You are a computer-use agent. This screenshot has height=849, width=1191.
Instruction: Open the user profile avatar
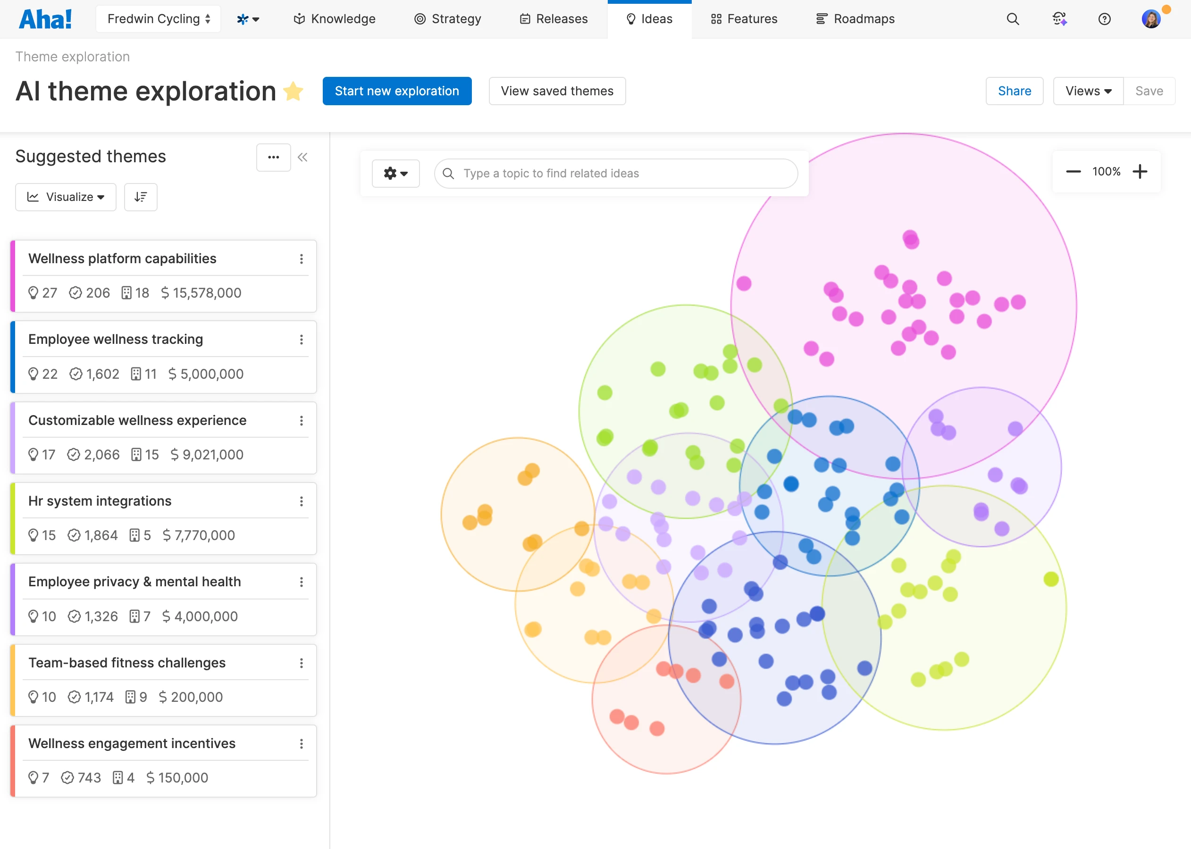click(x=1151, y=19)
